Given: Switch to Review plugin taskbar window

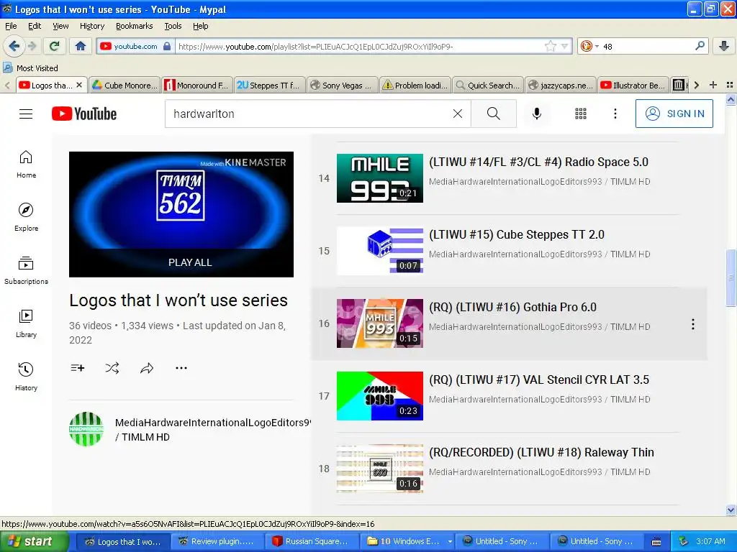Looking at the screenshot, I should pyautogui.click(x=217, y=541).
